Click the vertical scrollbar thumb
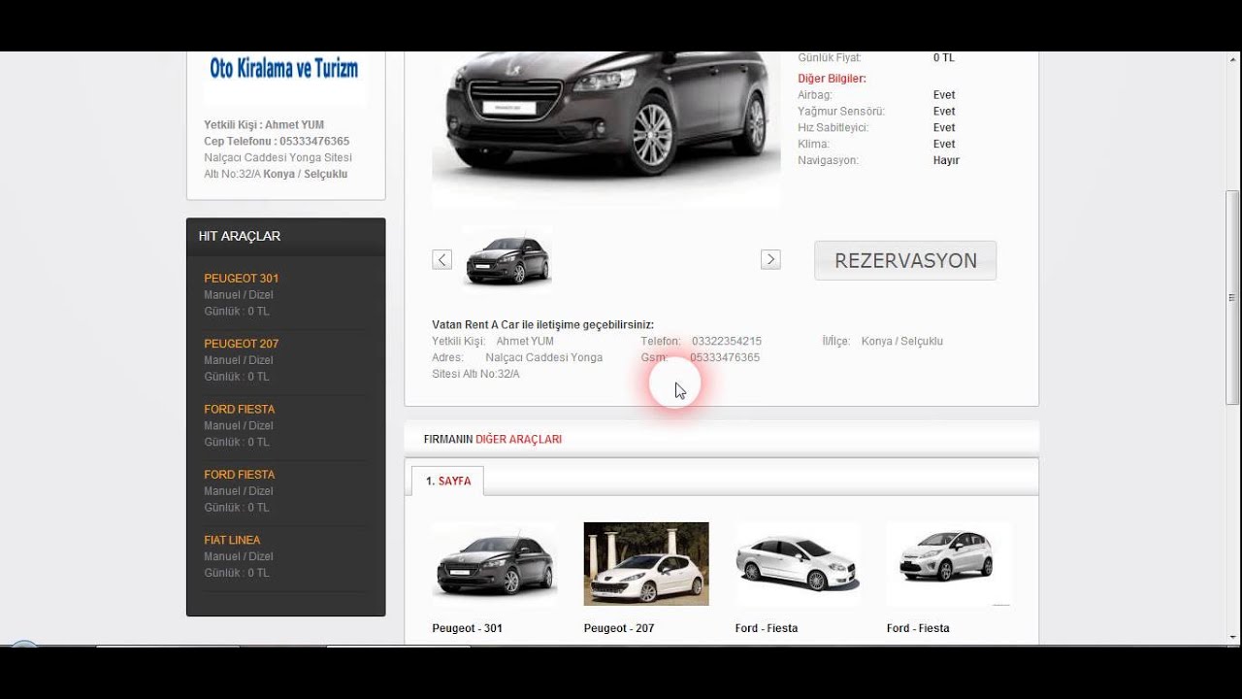Screen dimensions: 1242x699 [x=1233, y=297]
